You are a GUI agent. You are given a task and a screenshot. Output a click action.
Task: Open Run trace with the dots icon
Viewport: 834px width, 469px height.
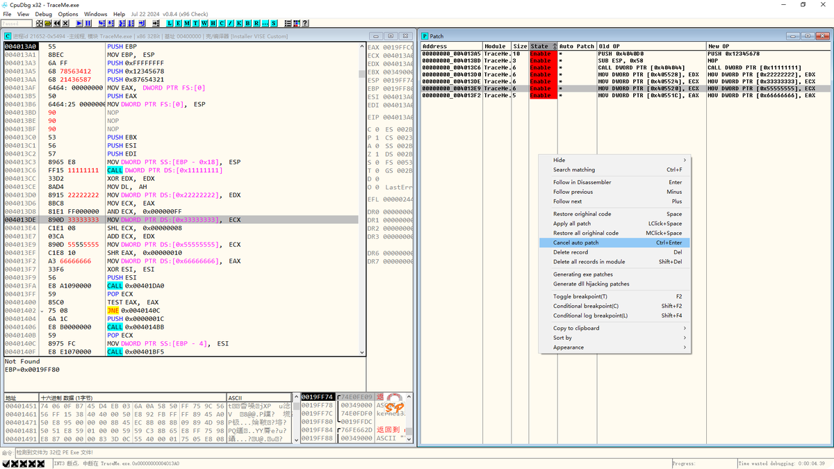pos(265,23)
